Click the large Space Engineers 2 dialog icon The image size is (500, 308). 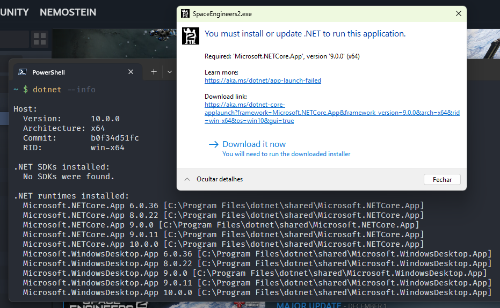[191, 35]
